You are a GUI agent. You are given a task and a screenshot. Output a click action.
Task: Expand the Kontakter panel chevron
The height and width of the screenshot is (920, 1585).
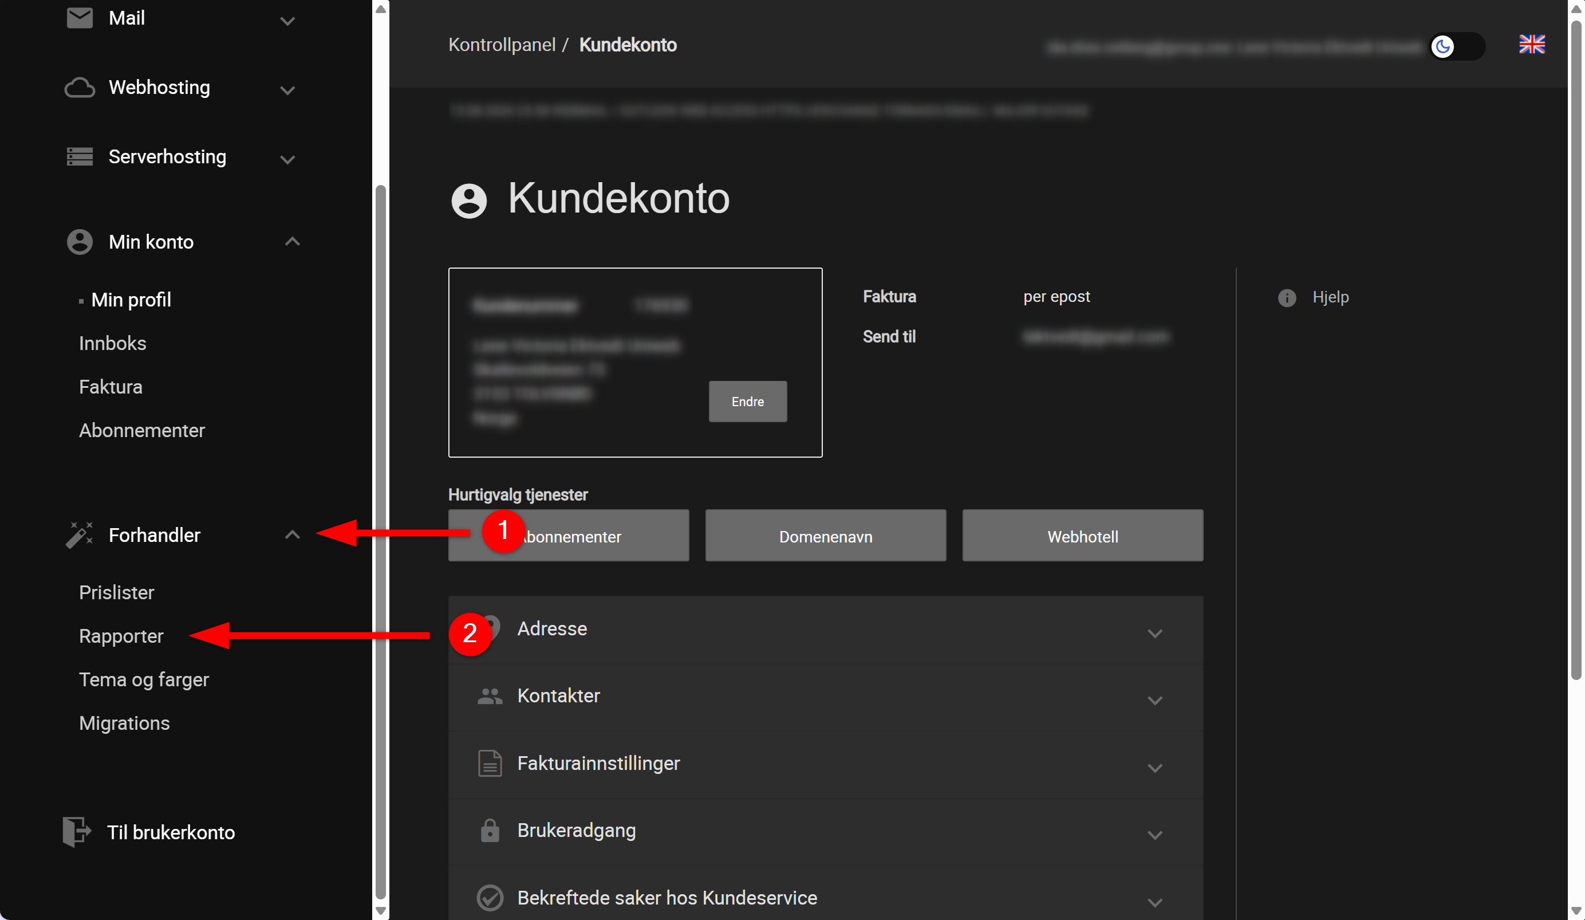(x=1154, y=700)
